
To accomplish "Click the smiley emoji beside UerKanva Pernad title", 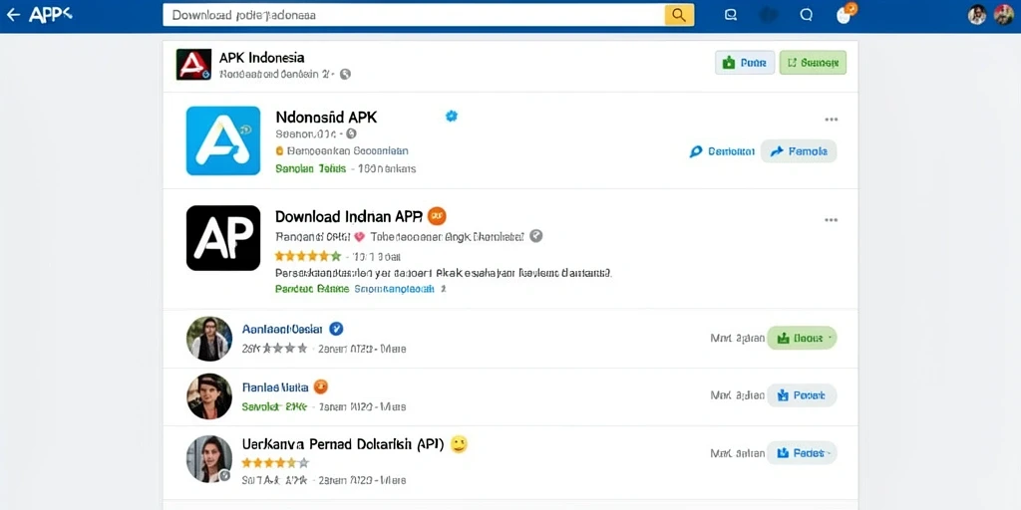I will point(459,444).
